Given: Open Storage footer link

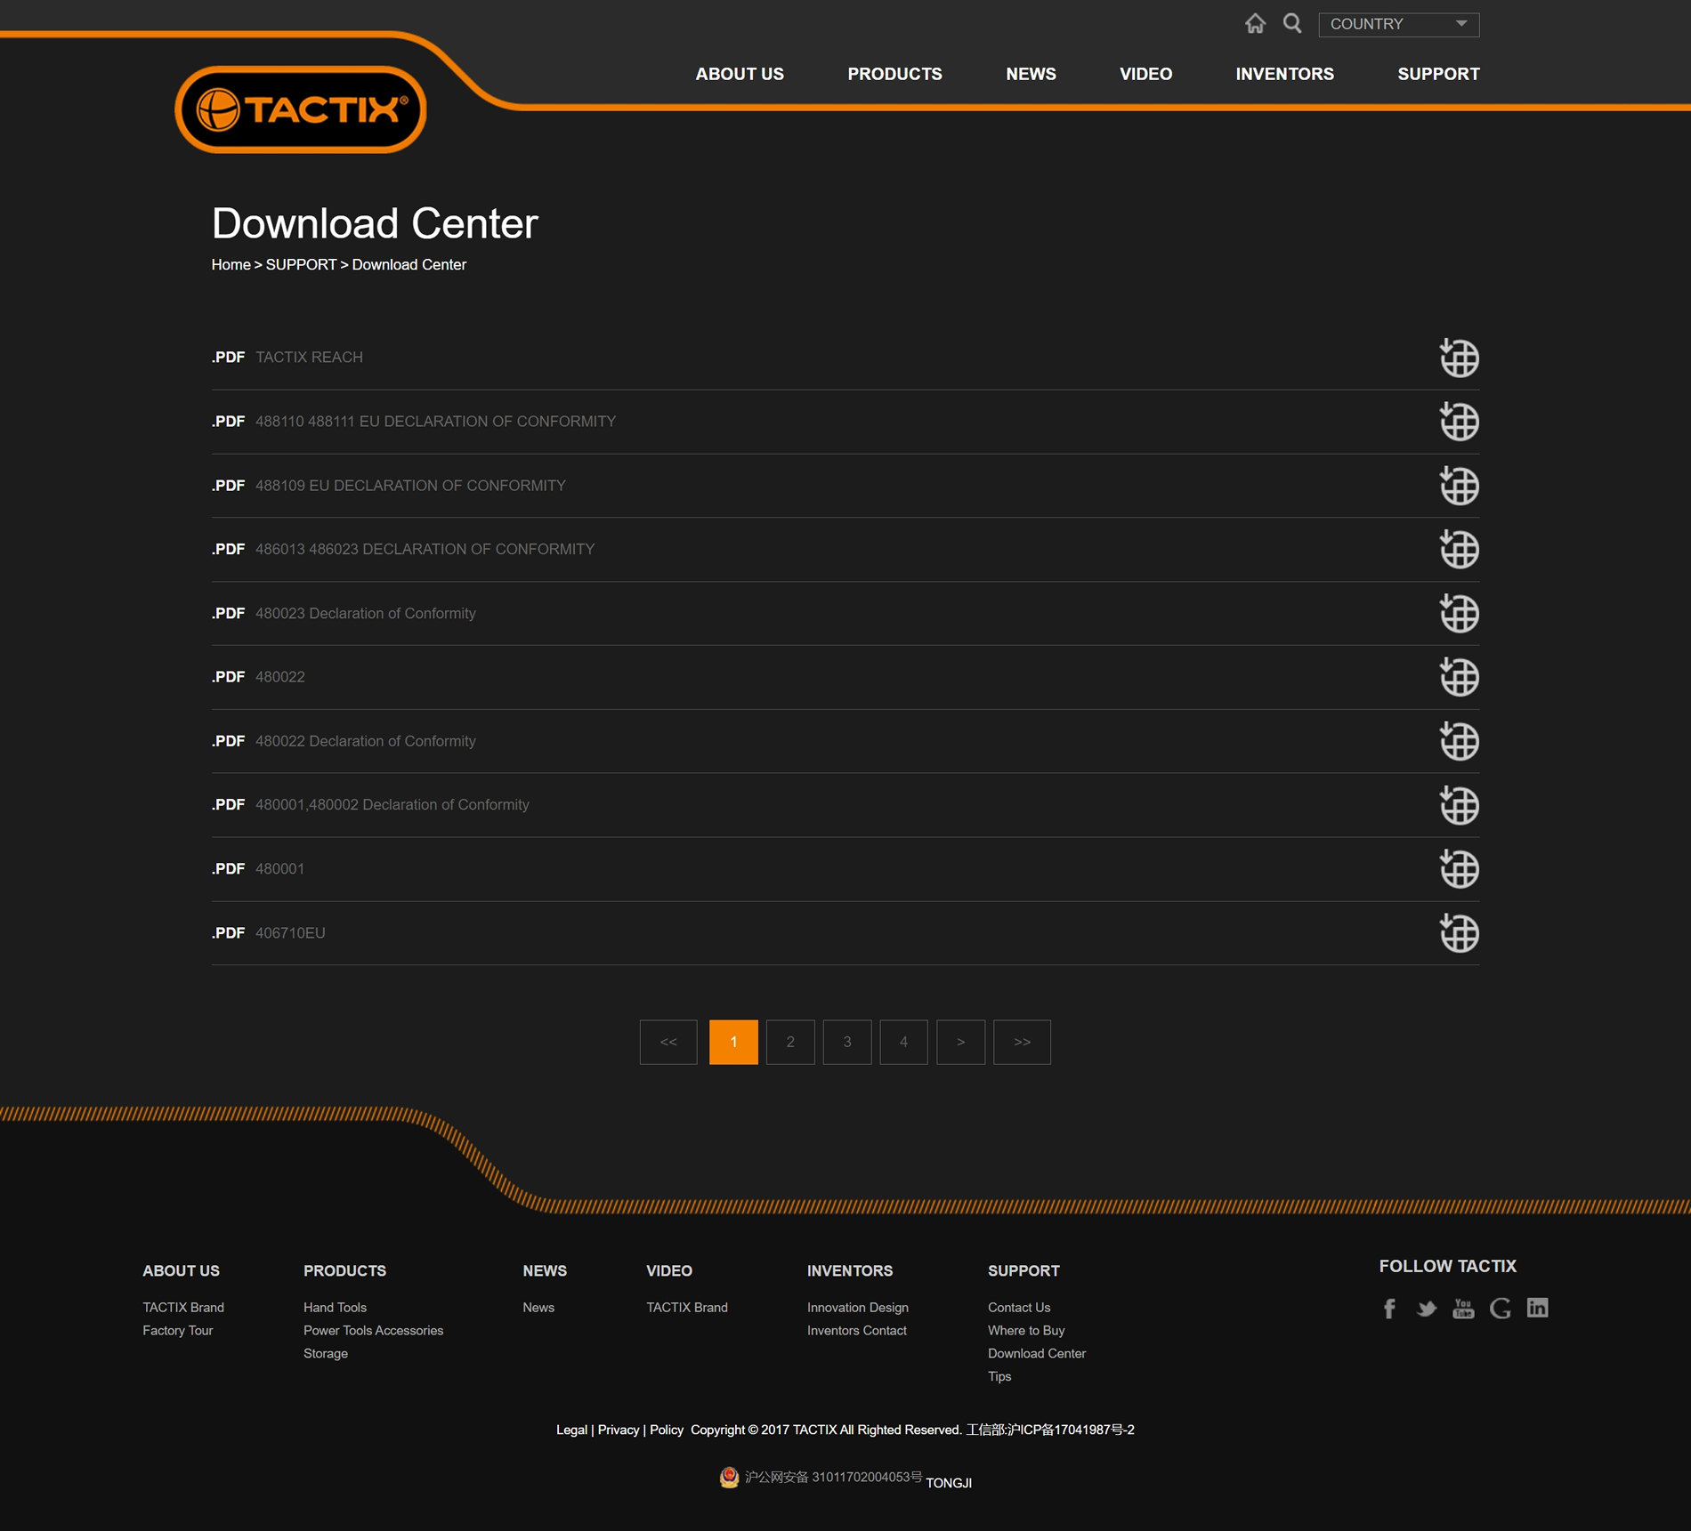Looking at the screenshot, I should tap(326, 1354).
